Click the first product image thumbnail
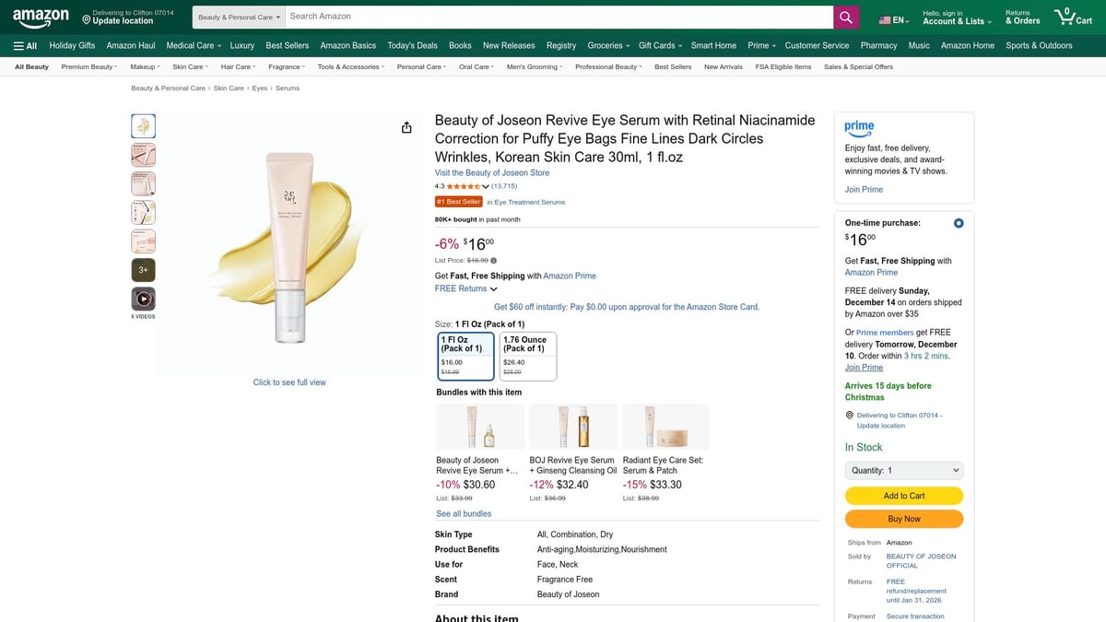The image size is (1106, 622). pyautogui.click(x=143, y=125)
